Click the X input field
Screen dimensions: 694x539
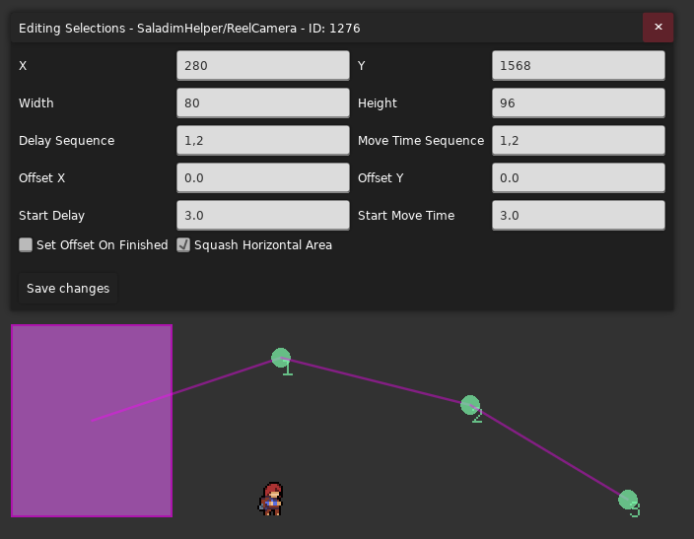263,65
